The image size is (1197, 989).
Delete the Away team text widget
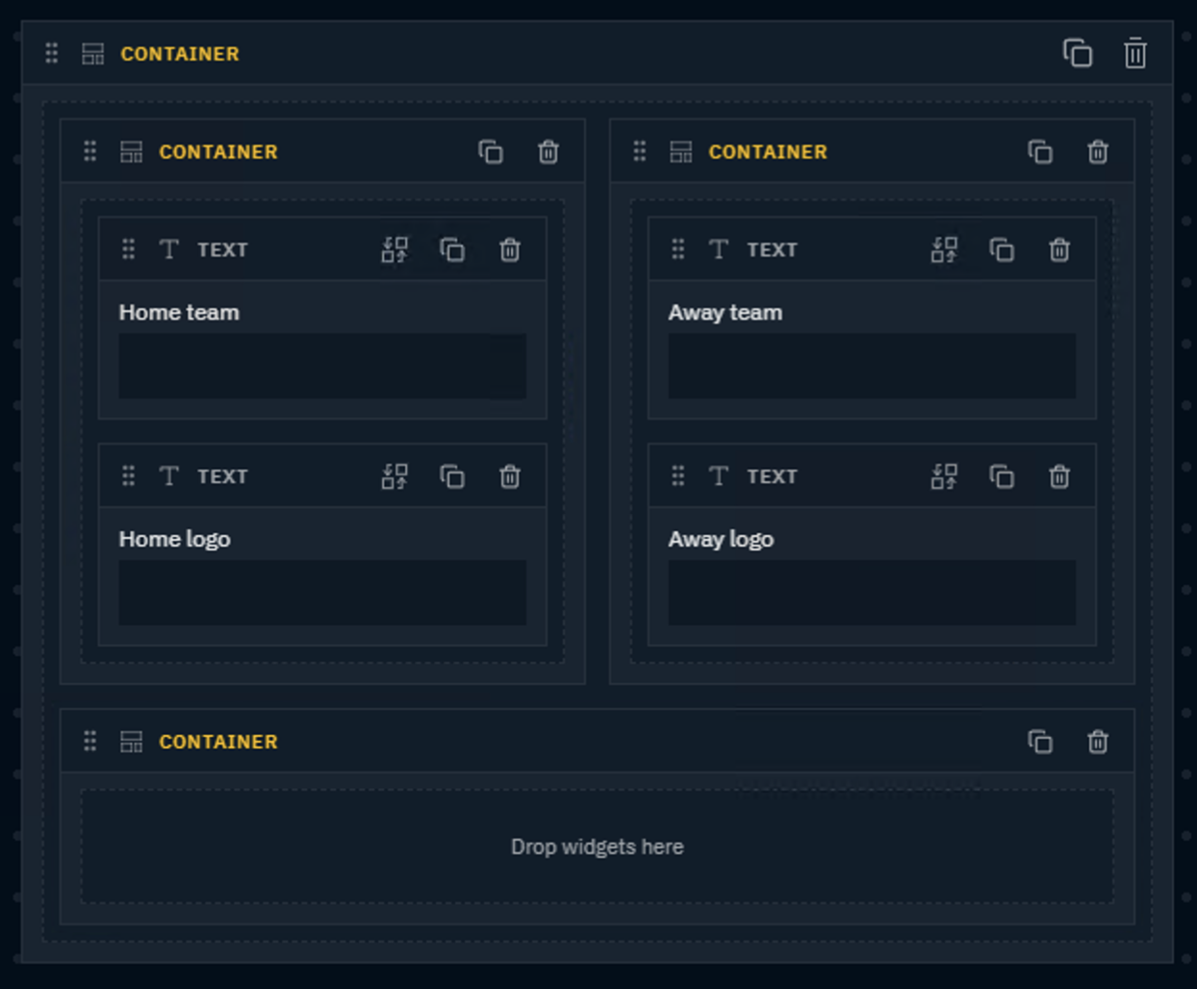(1059, 250)
